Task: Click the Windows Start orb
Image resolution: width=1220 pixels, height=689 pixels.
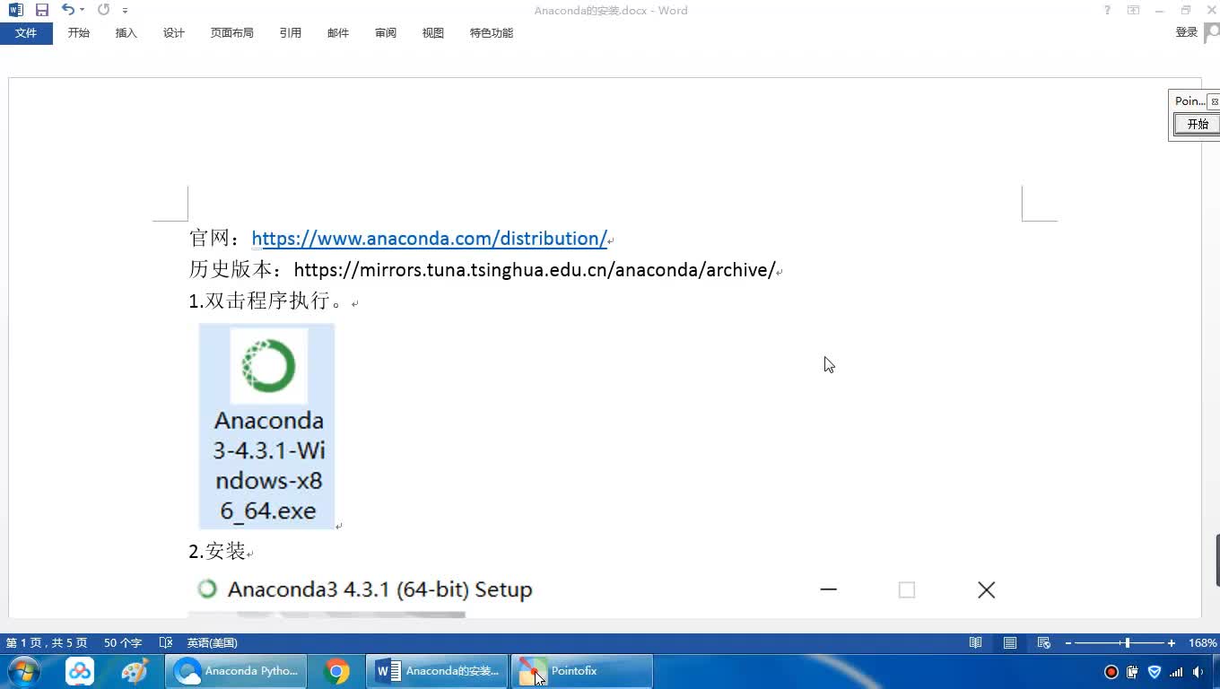Action: (x=22, y=671)
